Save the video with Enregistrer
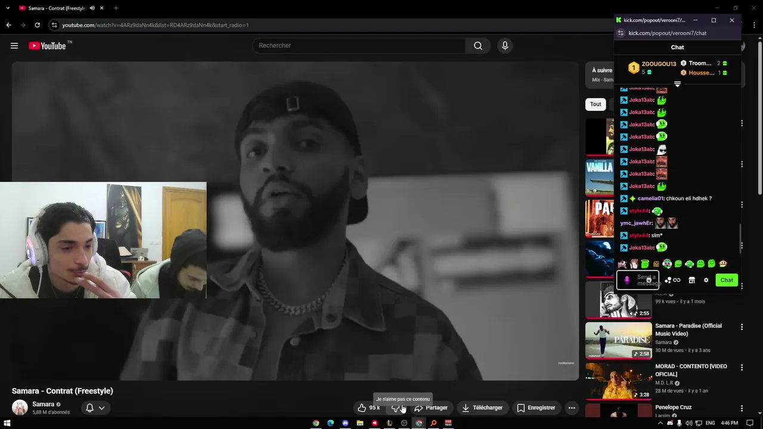 pyautogui.click(x=536, y=408)
